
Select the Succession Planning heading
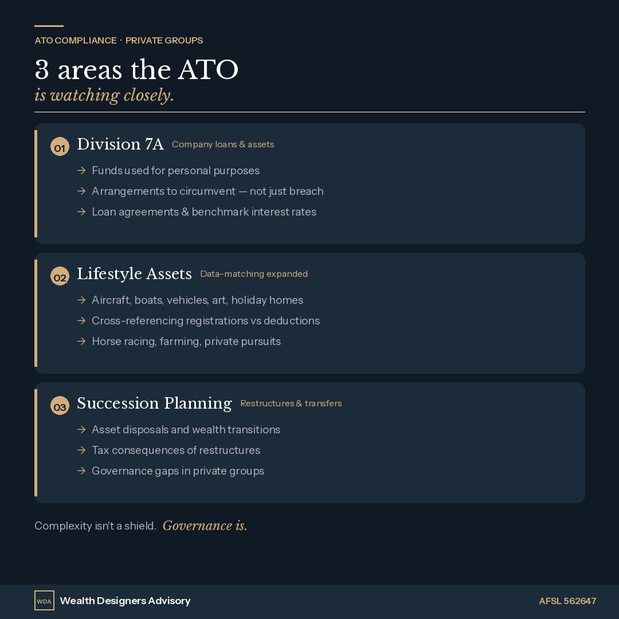coord(154,403)
